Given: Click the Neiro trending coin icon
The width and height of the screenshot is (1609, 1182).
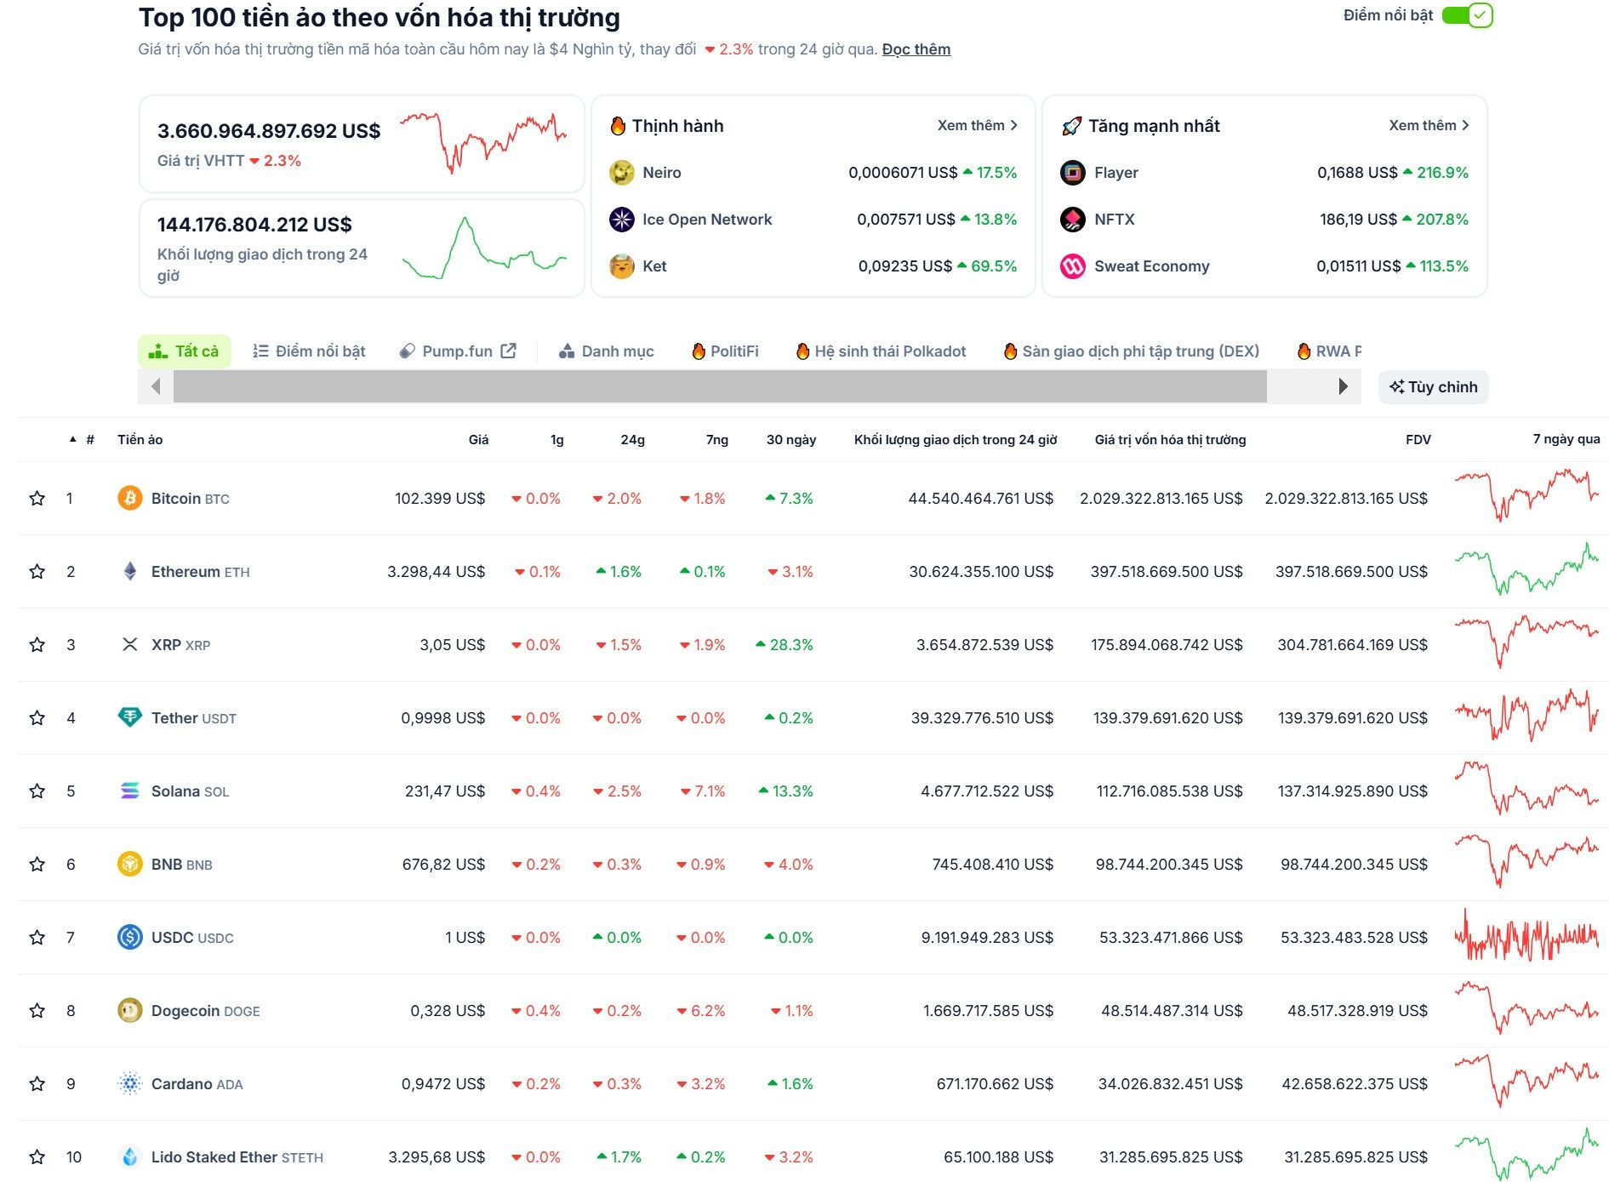Looking at the screenshot, I should [x=622, y=173].
